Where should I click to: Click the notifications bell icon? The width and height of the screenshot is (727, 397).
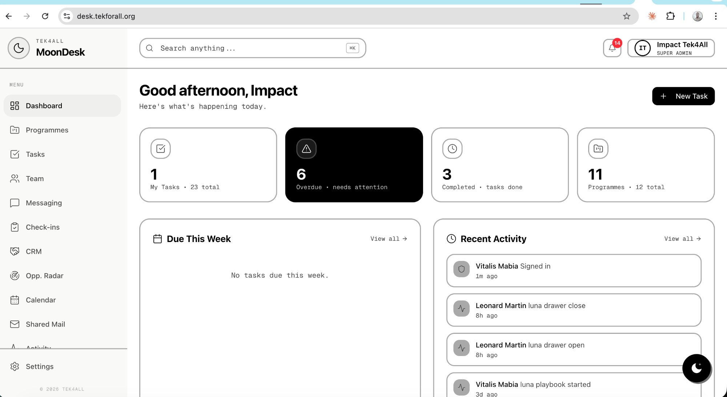click(612, 48)
